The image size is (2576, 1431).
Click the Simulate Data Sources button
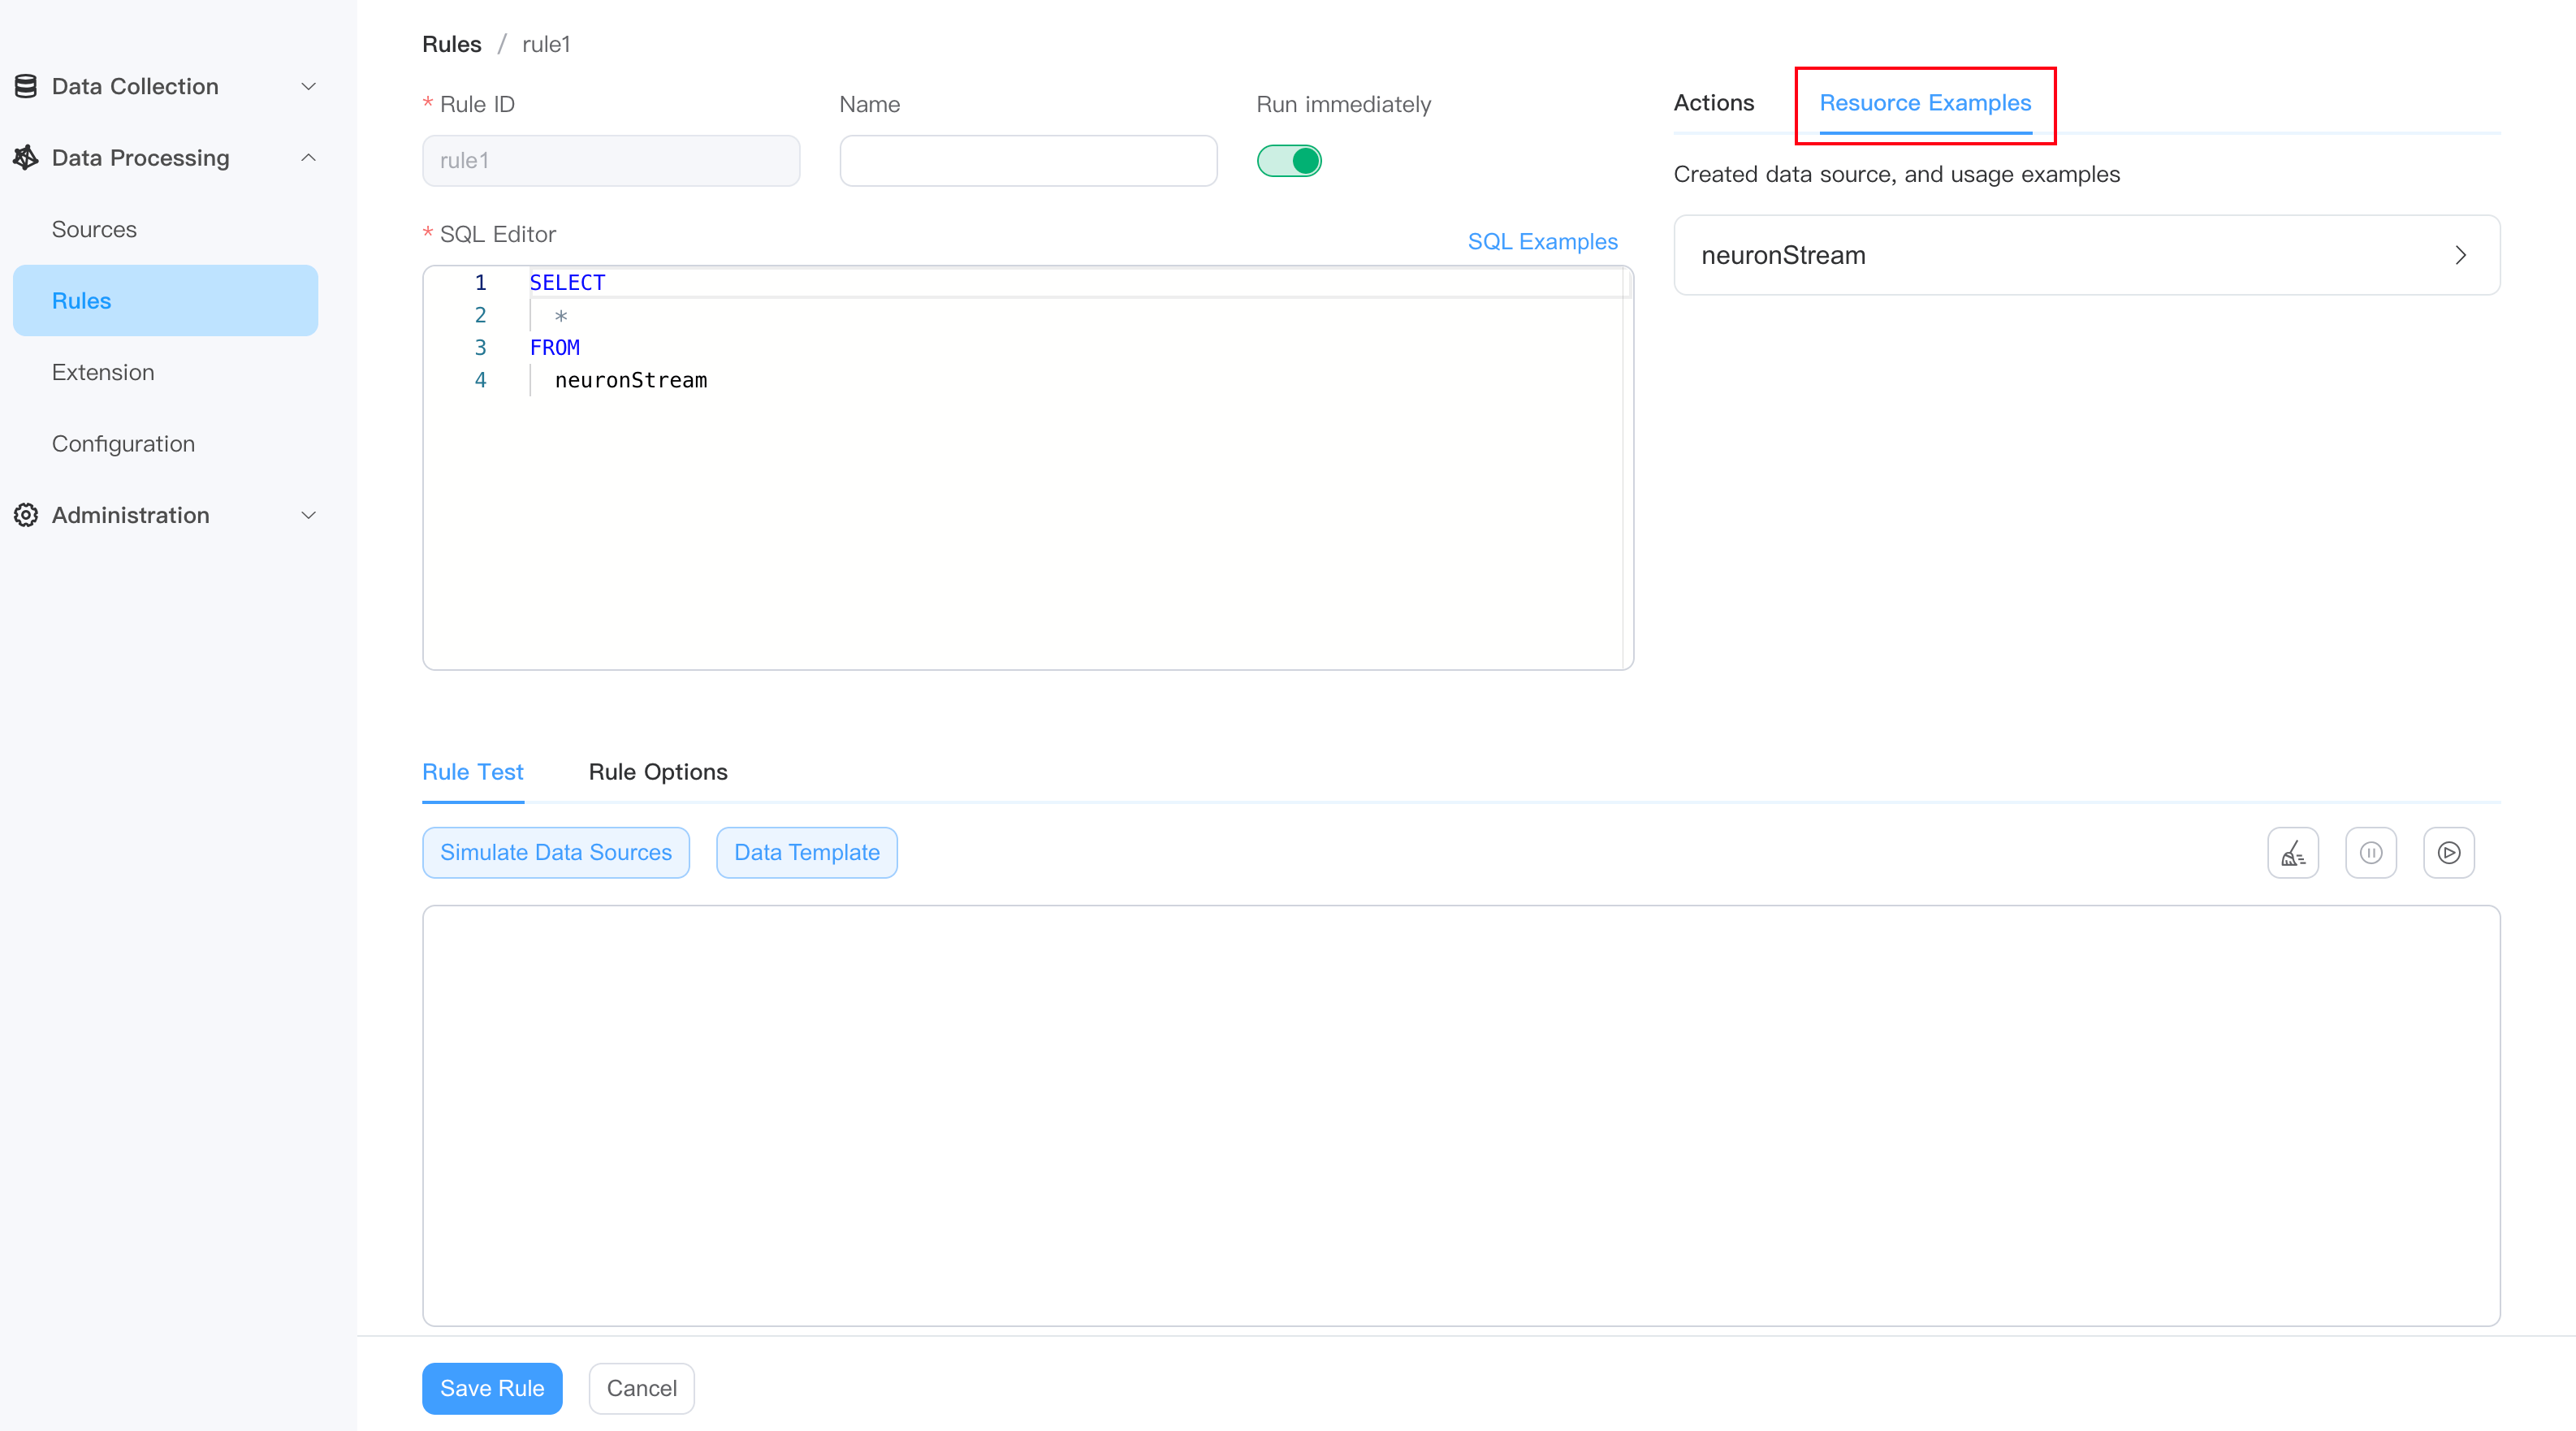click(555, 853)
